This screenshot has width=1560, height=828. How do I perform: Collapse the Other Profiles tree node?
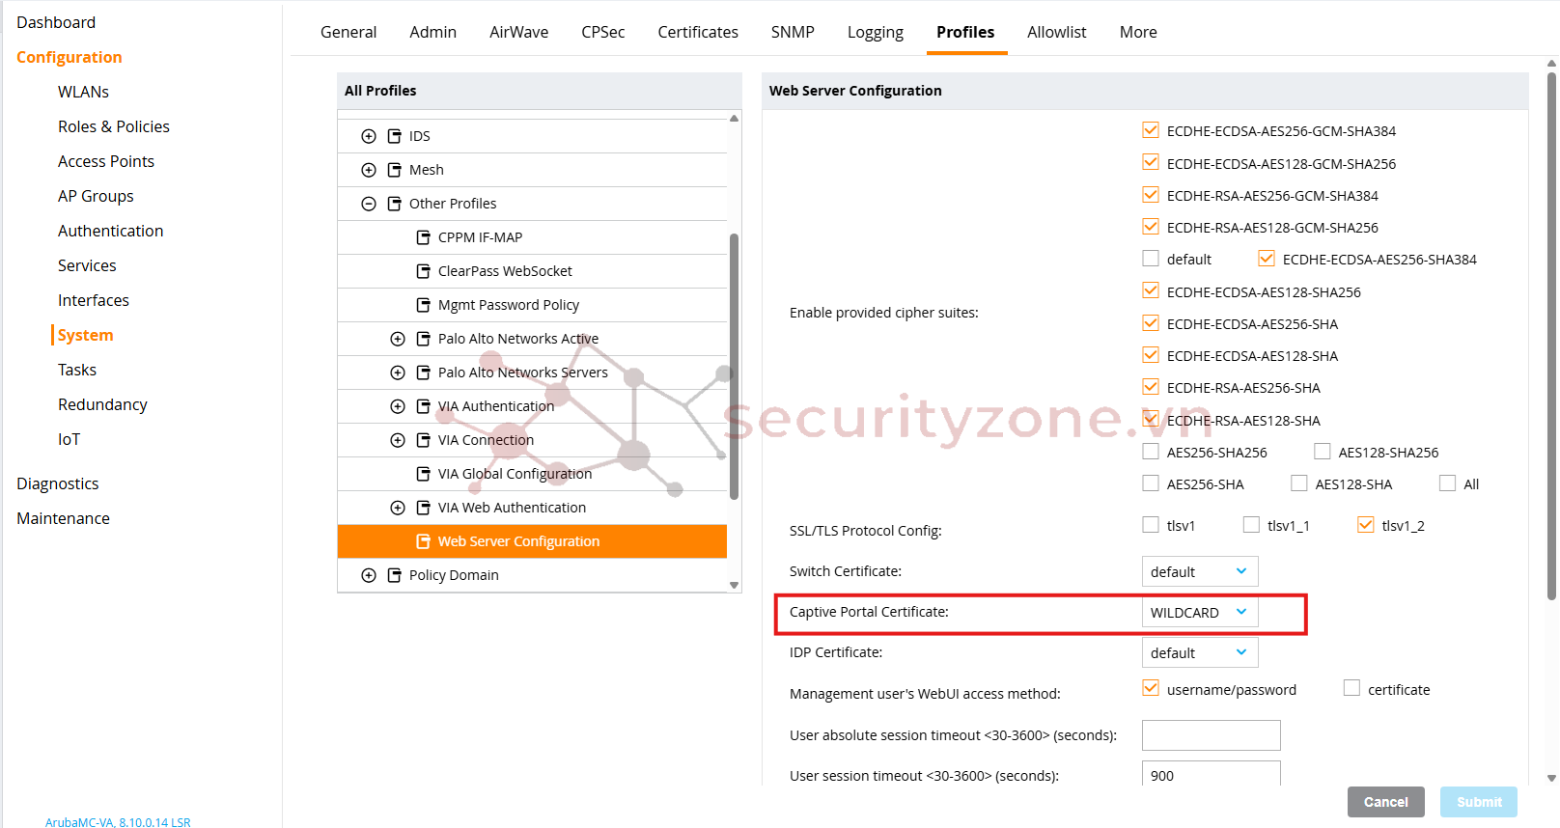click(x=369, y=204)
